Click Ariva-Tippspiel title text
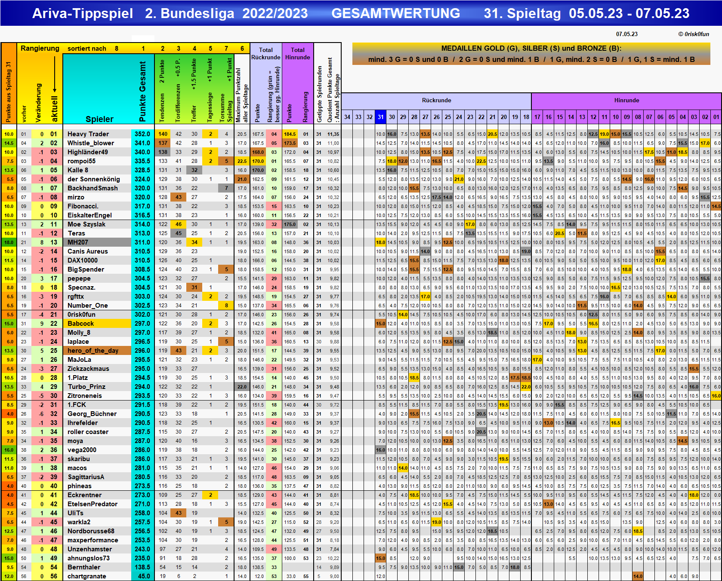 point(83,13)
